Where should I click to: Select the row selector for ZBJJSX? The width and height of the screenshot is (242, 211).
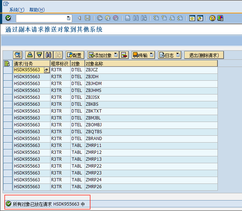point(8,97)
